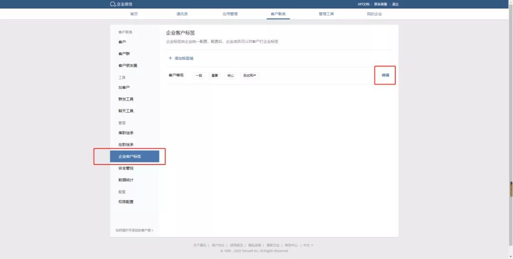This screenshot has height=259, width=513.
Task: Select 客户朋友圈 in the sidebar
Action: click(128, 66)
